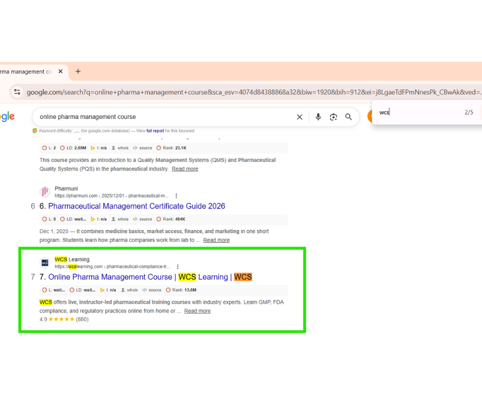The width and height of the screenshot is (482, 395).
Task: Open Google logo home link
Action: (7, 117)
